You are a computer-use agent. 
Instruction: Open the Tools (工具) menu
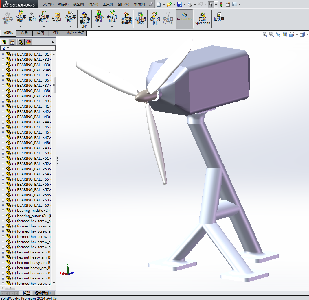108,4
